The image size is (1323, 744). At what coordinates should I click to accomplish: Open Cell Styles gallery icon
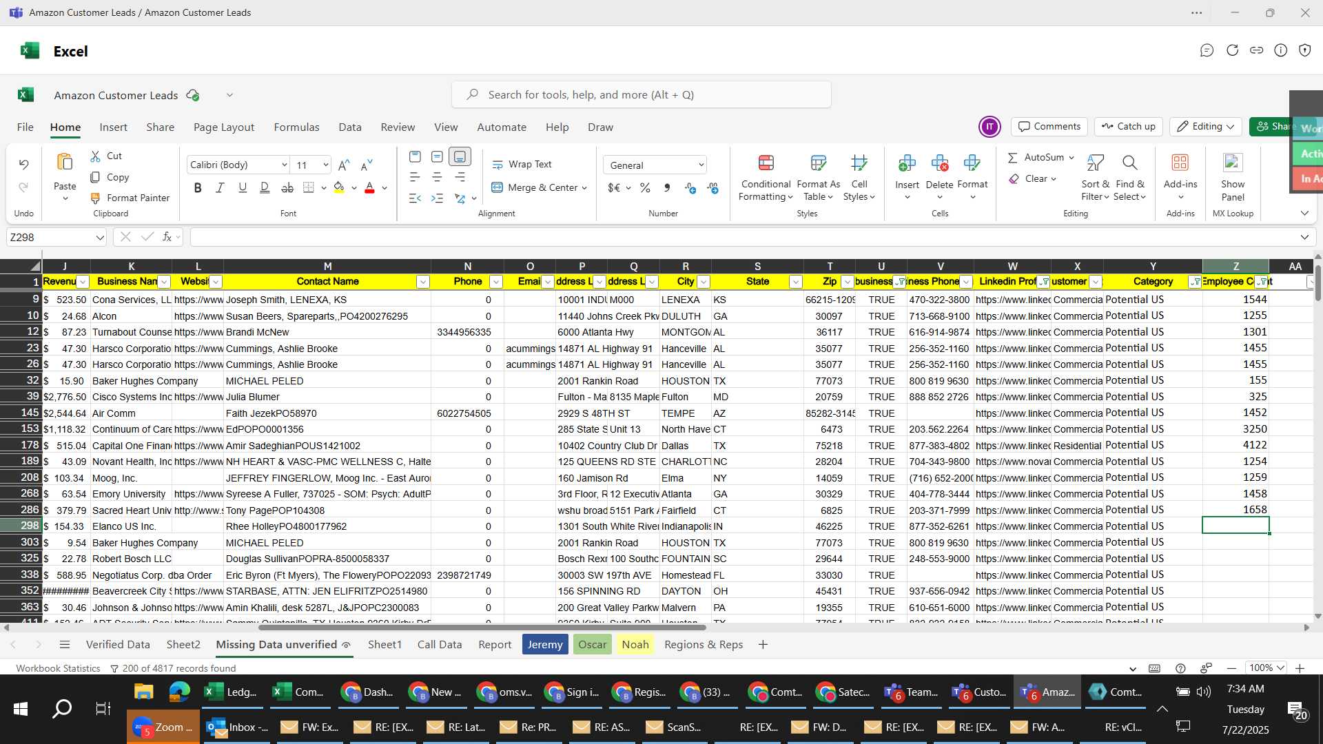coord(859,163)
